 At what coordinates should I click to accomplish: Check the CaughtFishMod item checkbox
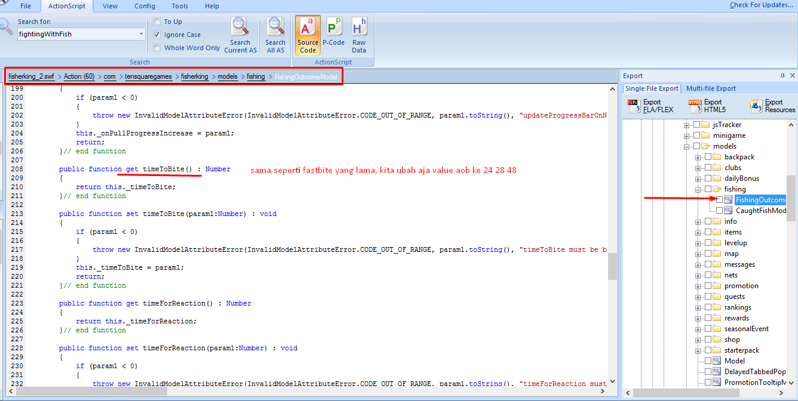tap(719, 211)
